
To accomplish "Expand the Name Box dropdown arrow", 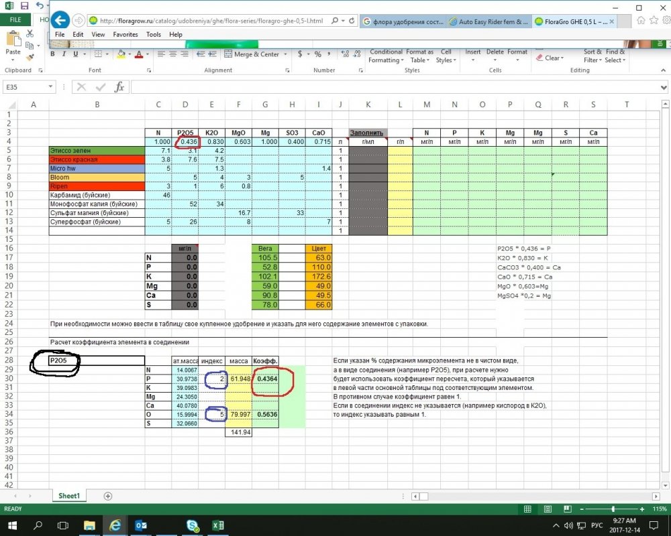I will click(50, 87).
